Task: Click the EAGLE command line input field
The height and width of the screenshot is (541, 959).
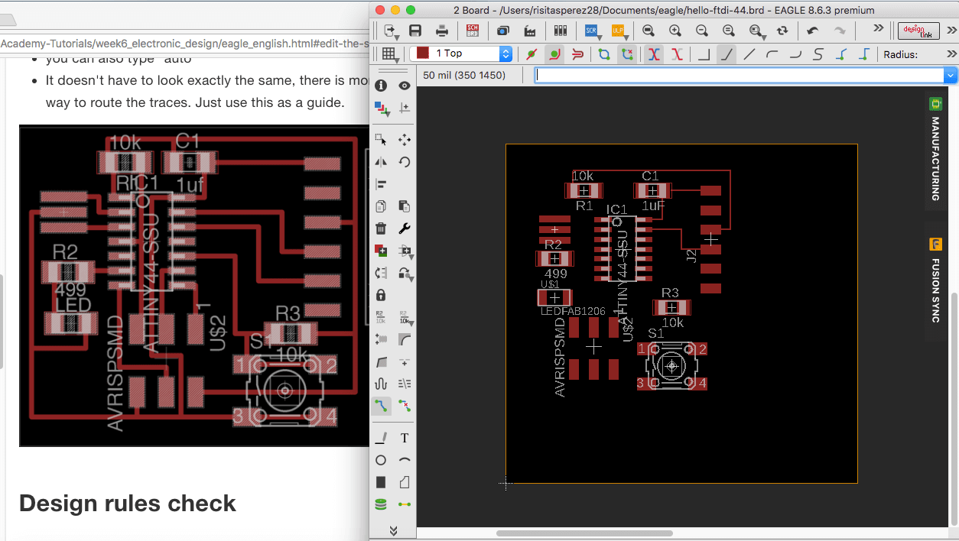Action: coord(740,75)
